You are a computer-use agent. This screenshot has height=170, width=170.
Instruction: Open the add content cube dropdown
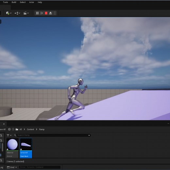[x=9, y=13]
